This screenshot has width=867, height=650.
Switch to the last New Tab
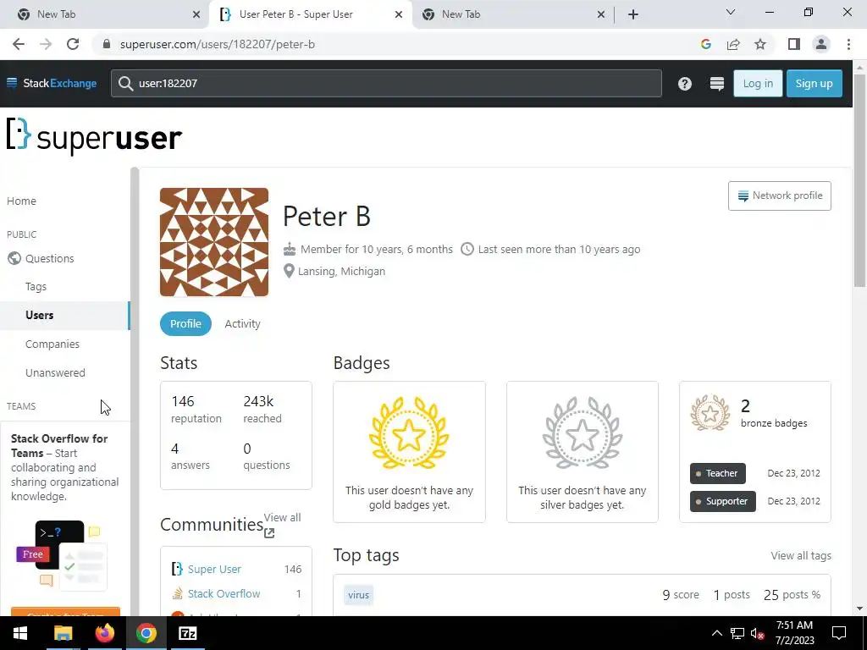513,14
